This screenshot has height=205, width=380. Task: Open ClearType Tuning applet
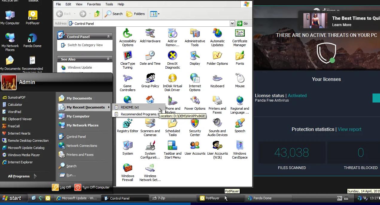[128, 60]
